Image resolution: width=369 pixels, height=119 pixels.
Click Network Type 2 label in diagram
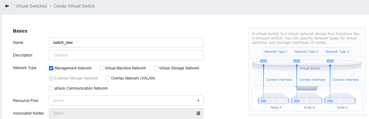[306, 52]
